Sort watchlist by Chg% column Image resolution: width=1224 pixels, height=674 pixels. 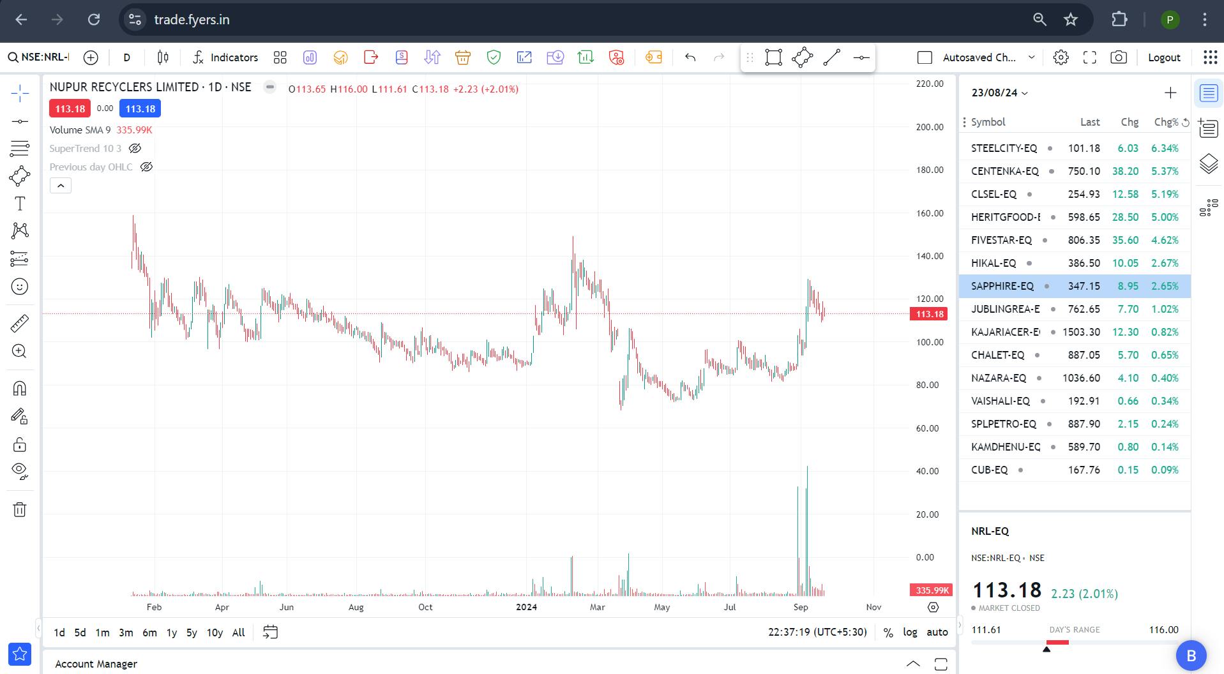coord(1166,122)
